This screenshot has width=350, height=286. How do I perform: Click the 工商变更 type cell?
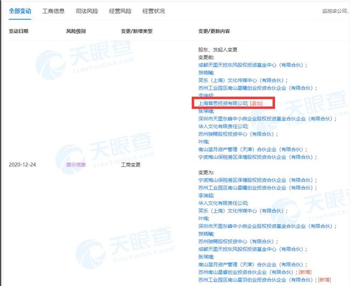131,165
